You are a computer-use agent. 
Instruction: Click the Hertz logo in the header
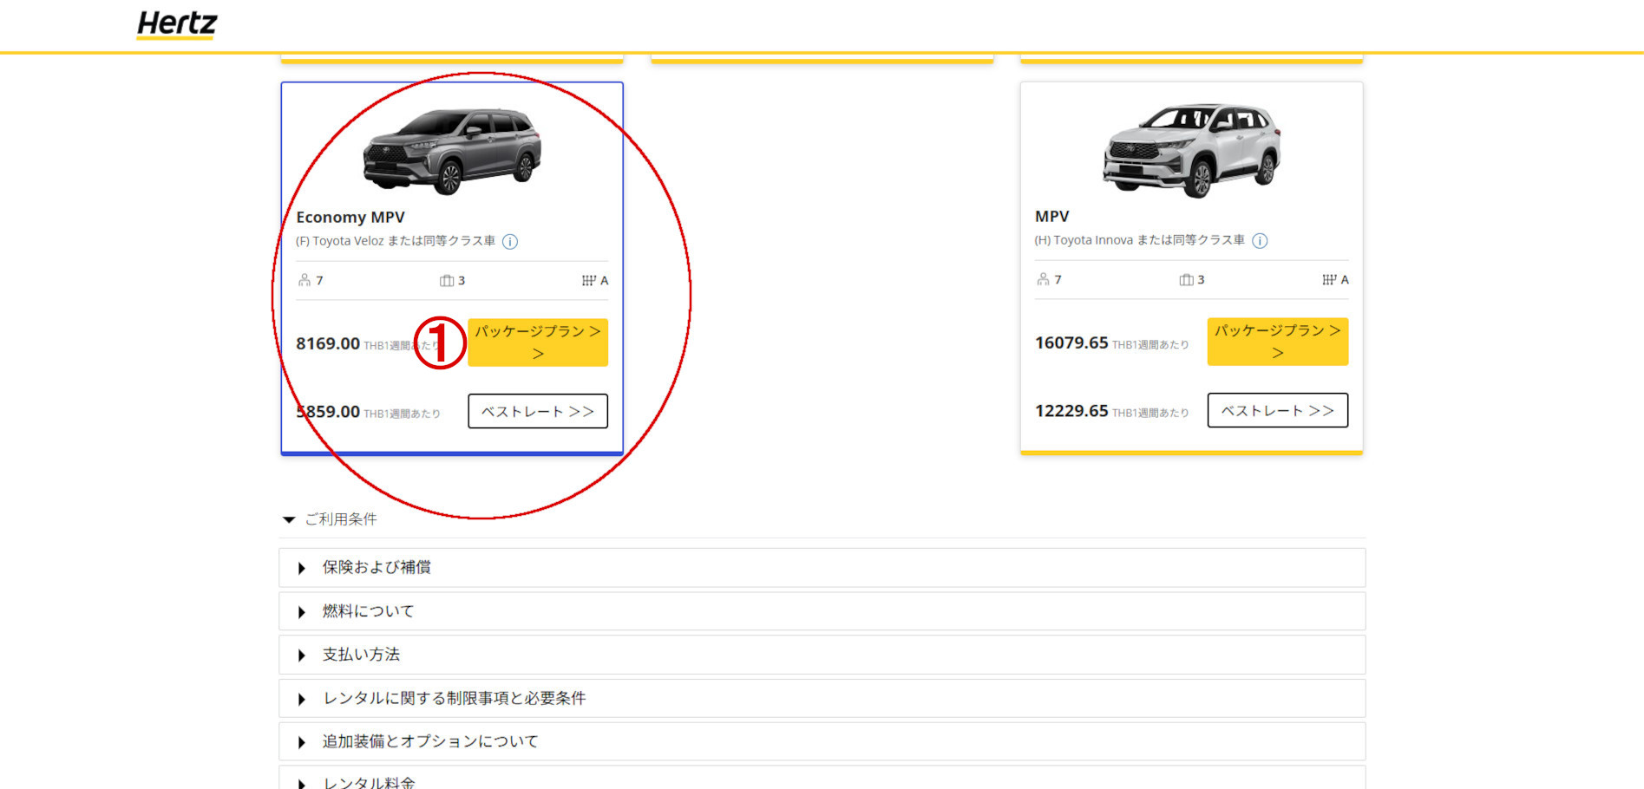tap(176, 23)
